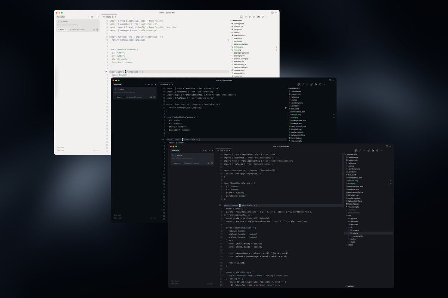Send chat message button in front window
448x298 pixels.
212,163
